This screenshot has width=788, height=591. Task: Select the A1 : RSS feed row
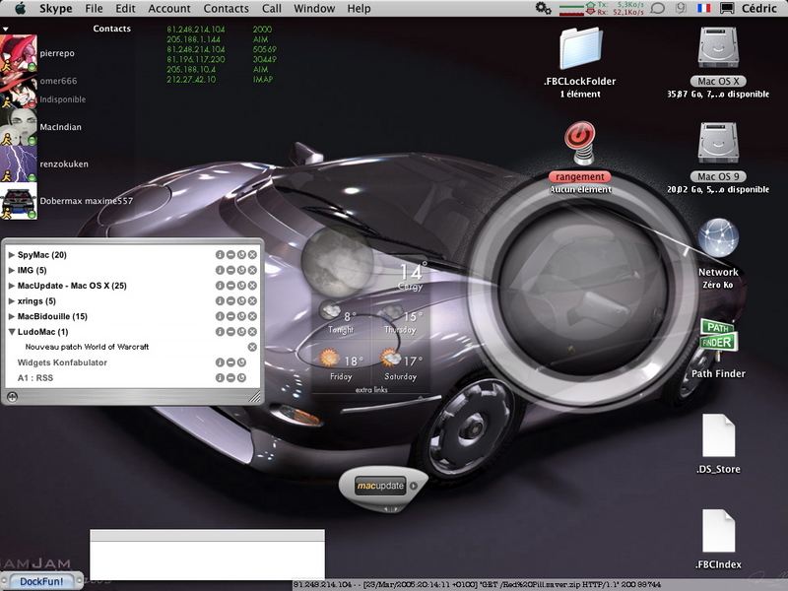(x=133, y=378)
